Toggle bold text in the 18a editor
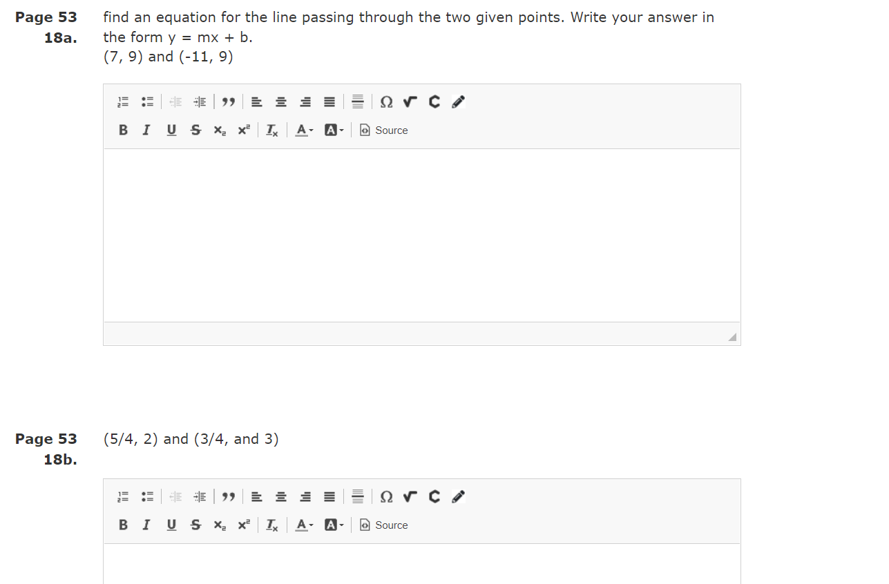 click(x=123, y=130)
